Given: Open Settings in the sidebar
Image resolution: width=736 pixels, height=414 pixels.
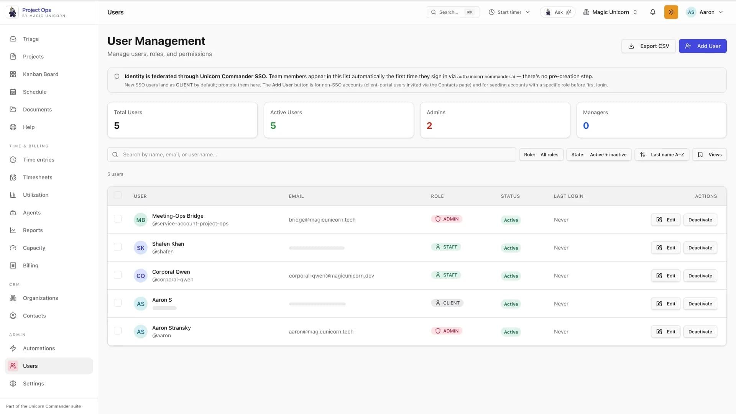Looking at the screenshot, I should click(x=49, y=384).
